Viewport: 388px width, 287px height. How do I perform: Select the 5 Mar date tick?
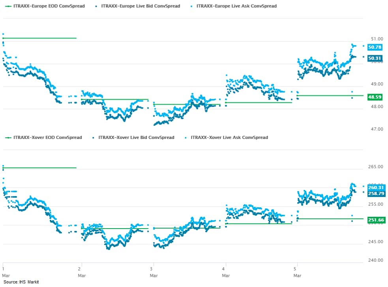tap(298, 271)
